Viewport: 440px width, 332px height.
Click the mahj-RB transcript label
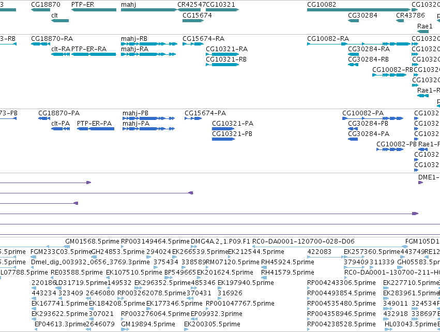134,38
